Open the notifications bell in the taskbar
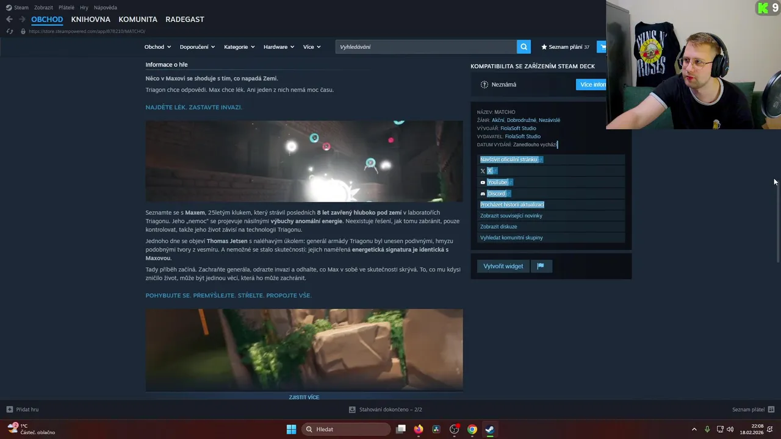This screenshot has height=439, width=781. (769, 429)
